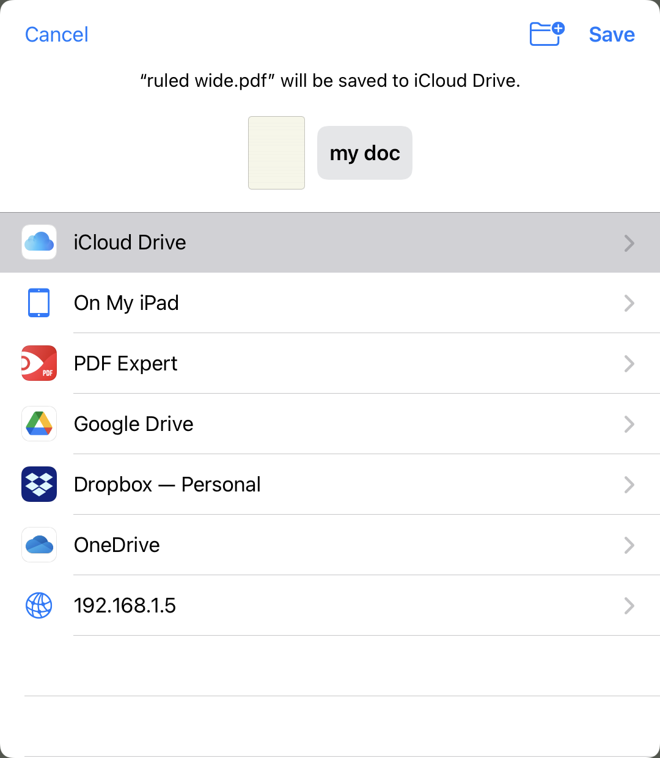Click the globe icon for 192.168.1.5
This screenshot has width=660, height=758.
point(39,606)
